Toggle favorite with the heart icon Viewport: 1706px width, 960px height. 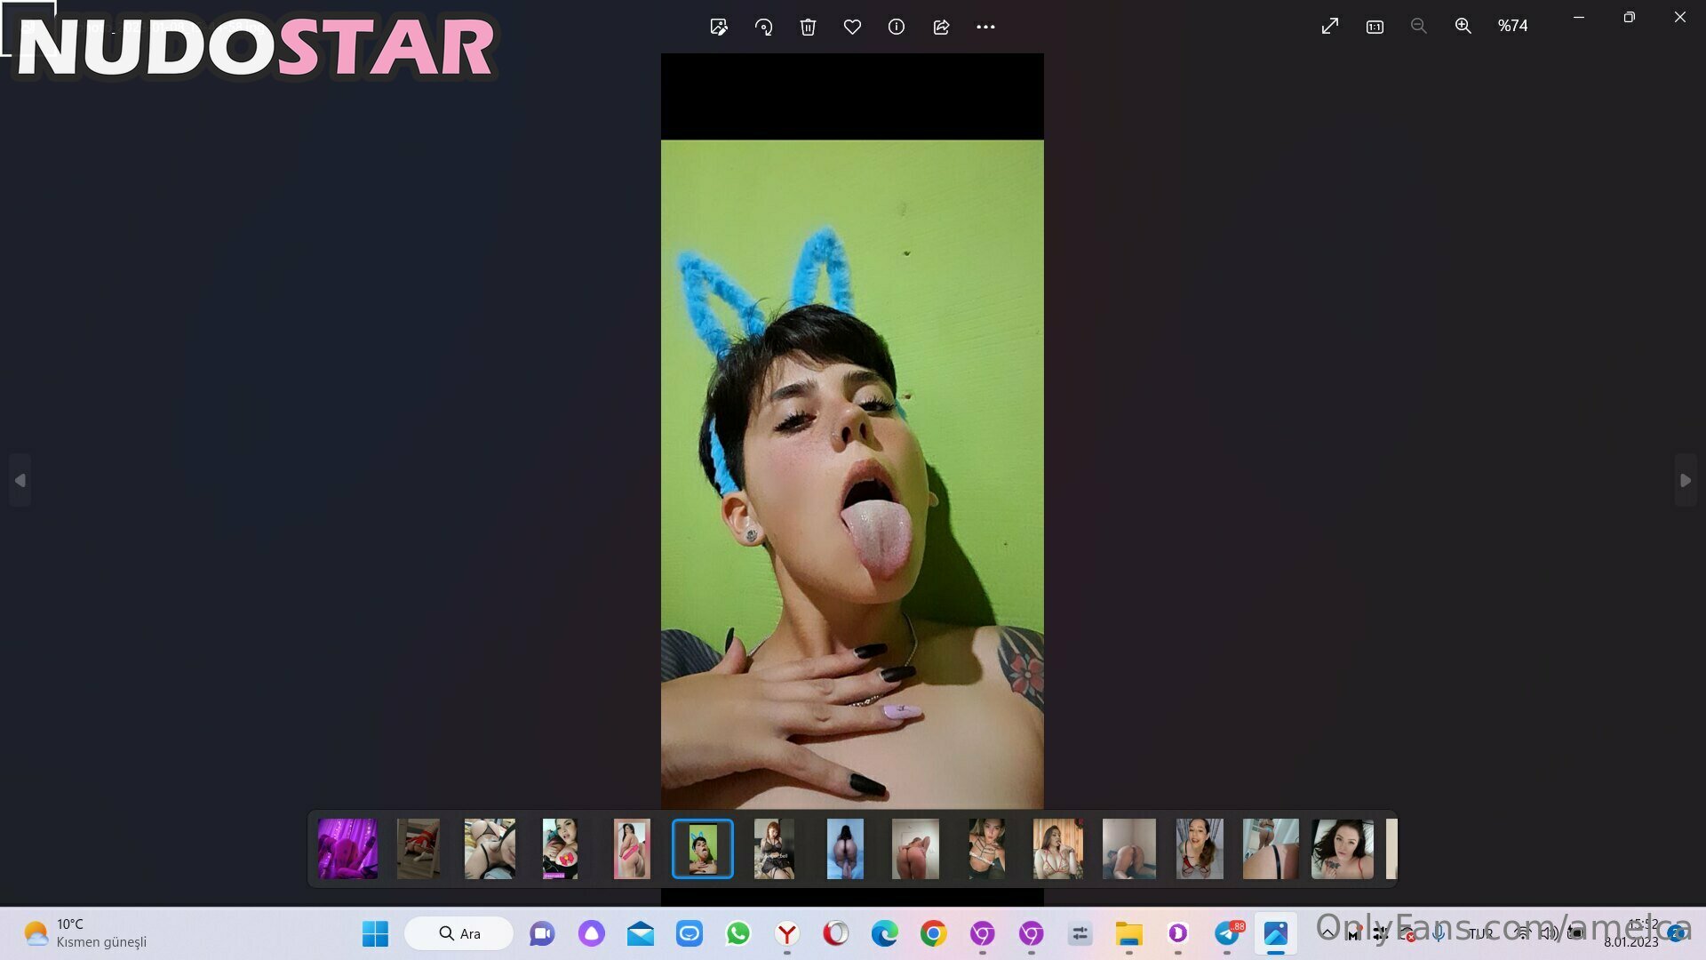point(852,27)
